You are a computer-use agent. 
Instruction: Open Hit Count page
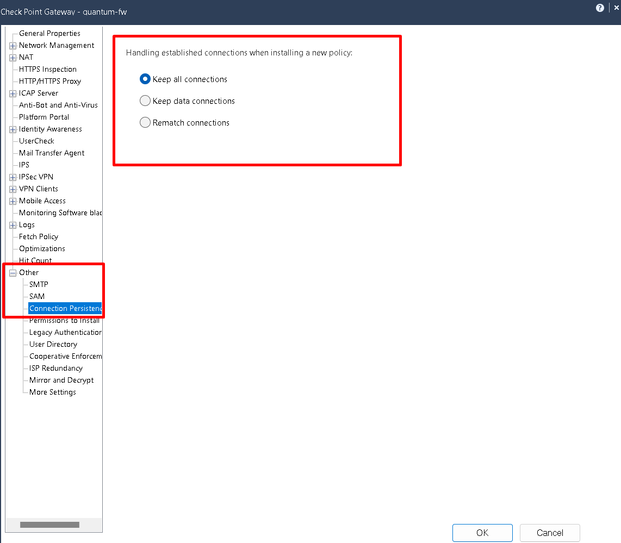pos(35,260)
